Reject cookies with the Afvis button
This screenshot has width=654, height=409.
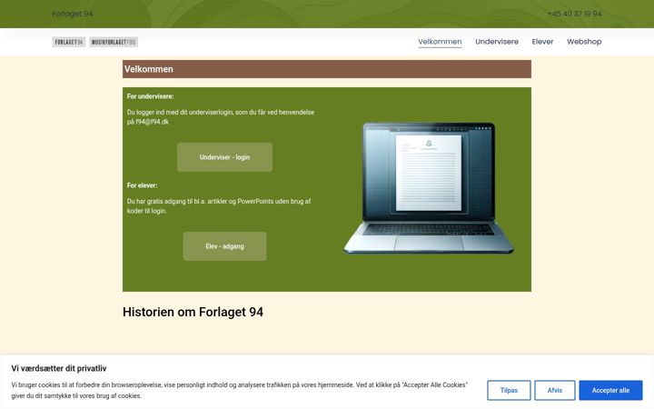(x=555, y=390)
